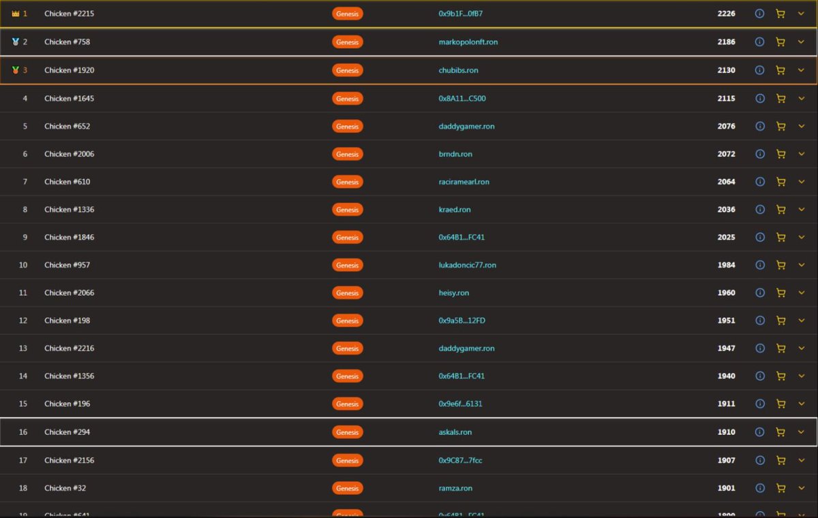This screenshot has height=518, width=818.
Task: Add Chicken #758 to cart
Action: [x=781, y=42]
